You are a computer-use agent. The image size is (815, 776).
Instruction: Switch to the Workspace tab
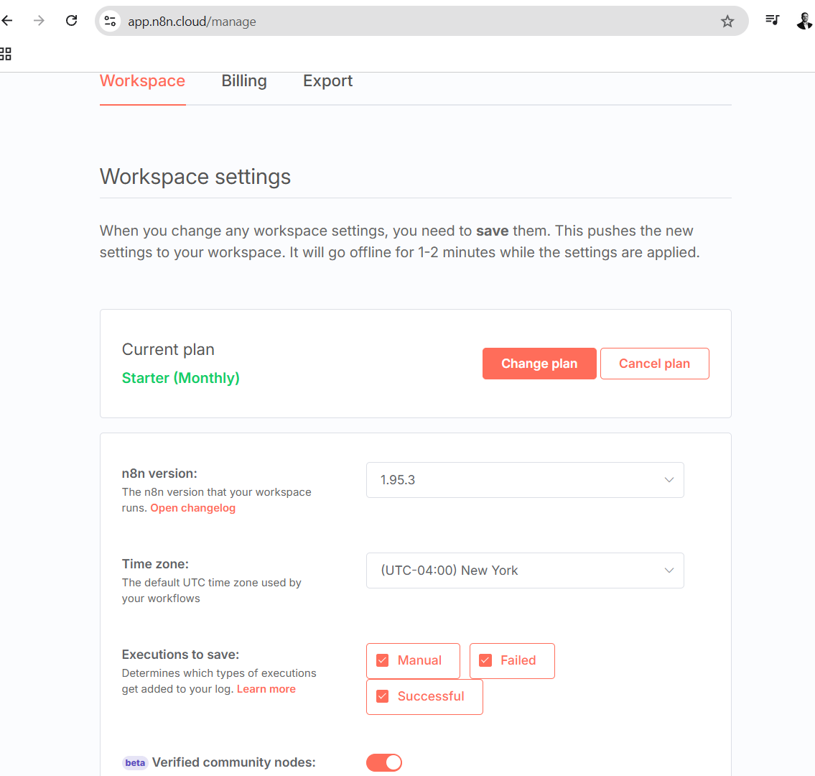pos(142,81)
